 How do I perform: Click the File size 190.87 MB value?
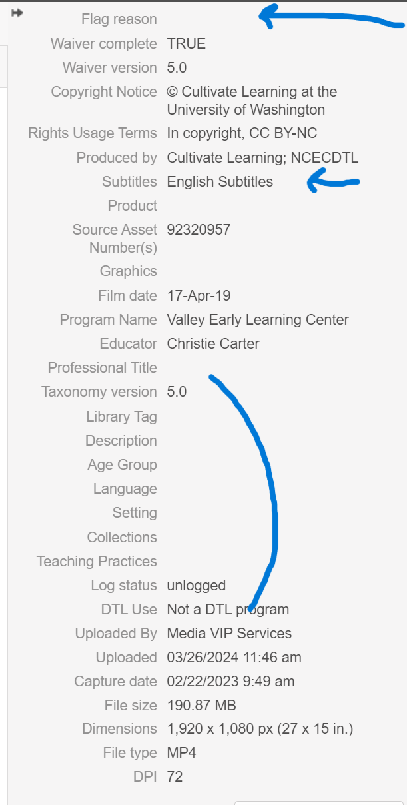click(x=201, y=706)
